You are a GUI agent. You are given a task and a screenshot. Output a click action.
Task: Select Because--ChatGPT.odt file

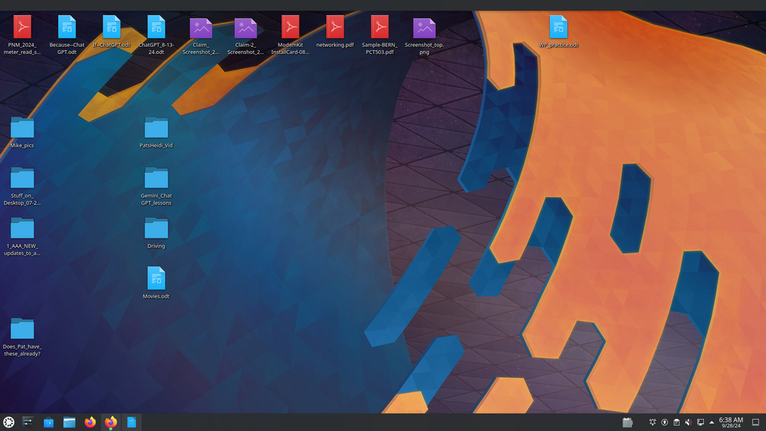pos(67,34)
